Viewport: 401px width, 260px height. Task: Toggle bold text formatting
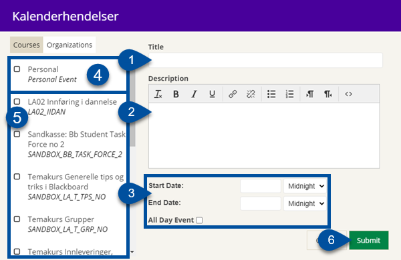176,94
